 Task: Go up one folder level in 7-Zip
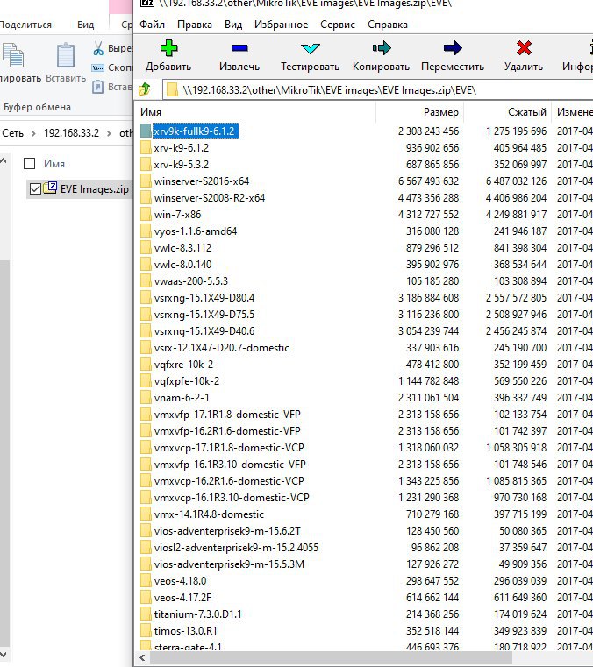(145, 89)
